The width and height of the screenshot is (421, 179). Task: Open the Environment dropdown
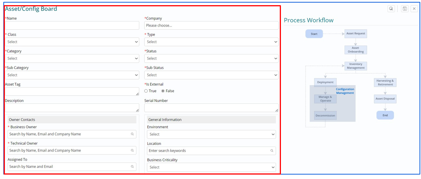pyautogui.click(x=211, y=134)
